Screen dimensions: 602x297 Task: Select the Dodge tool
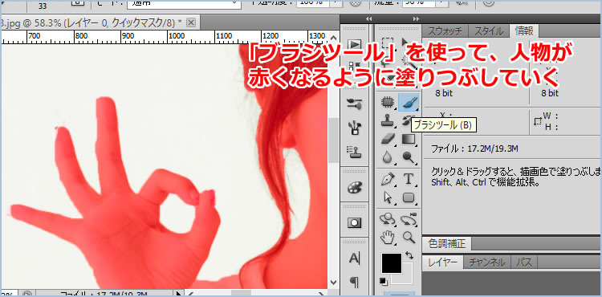tap(409, 157)
